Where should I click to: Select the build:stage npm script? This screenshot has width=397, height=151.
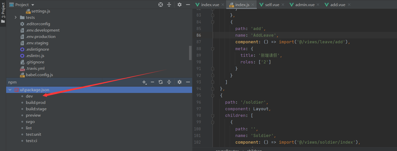(36, 109)
